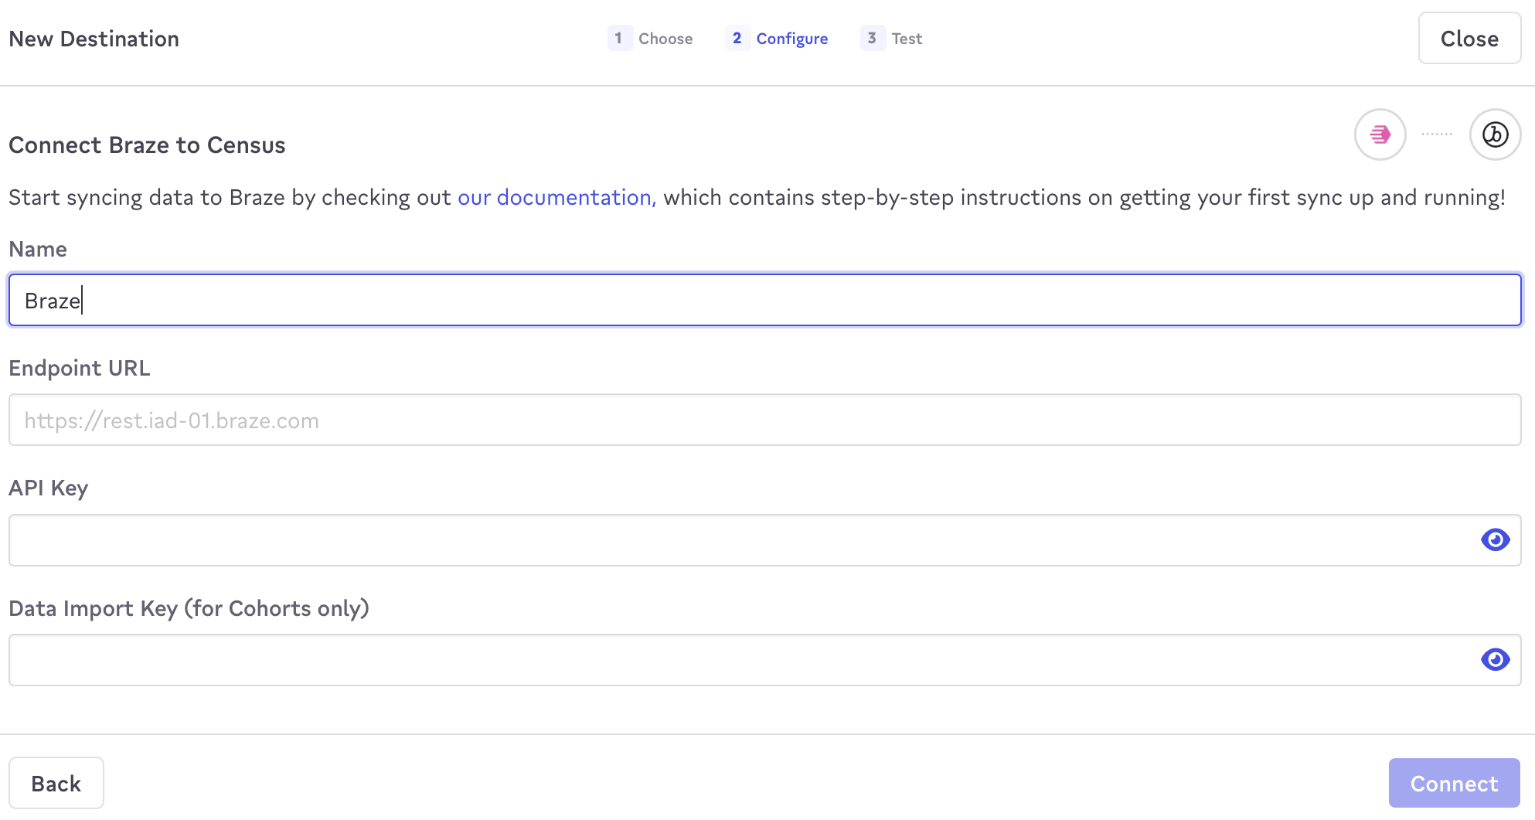1535x820 pixels.
Task: Click the "Endpoint URL" label text
Action: tap(80, 369)
